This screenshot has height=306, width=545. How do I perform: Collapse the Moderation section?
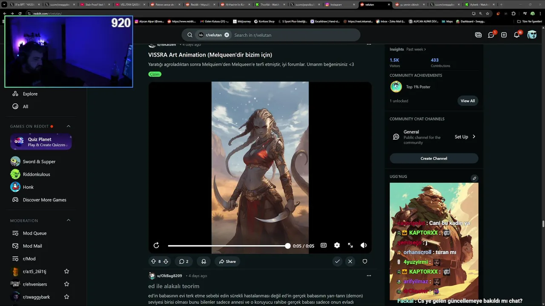(68, 221)
